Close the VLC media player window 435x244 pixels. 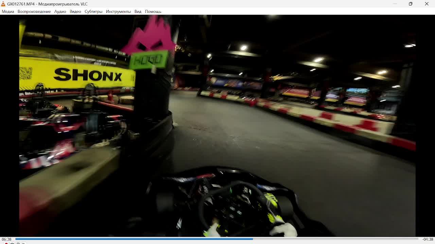click(x=427, y=4)
